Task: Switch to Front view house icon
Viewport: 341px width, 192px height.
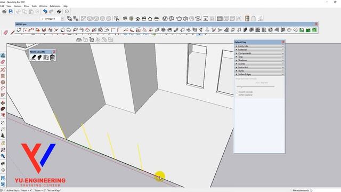Action: [137, 19]
